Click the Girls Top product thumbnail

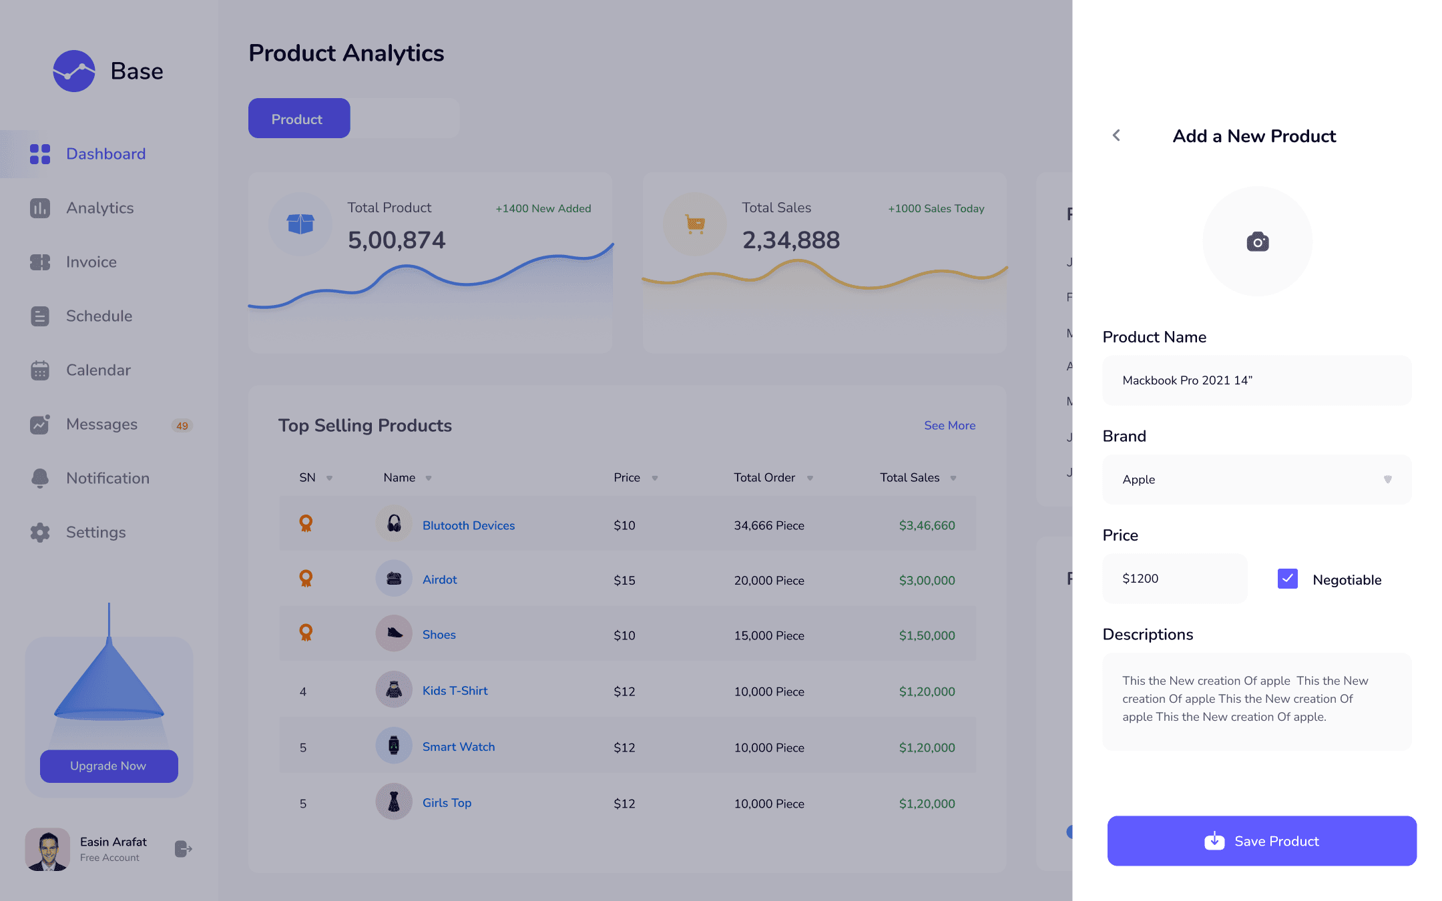tap(394, 802)
